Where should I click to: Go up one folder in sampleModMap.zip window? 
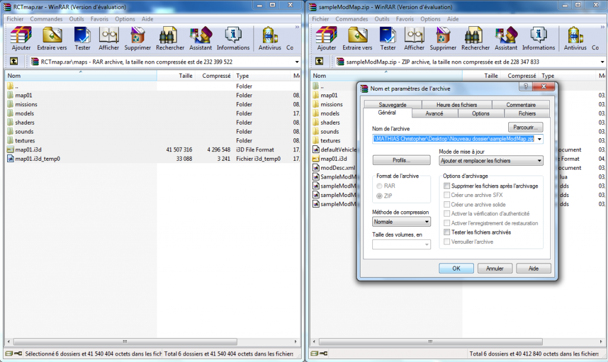coord(319,61)
